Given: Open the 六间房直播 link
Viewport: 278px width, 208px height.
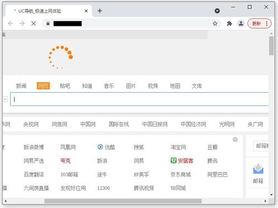Looking at the screenshot, I should [36, 188].
